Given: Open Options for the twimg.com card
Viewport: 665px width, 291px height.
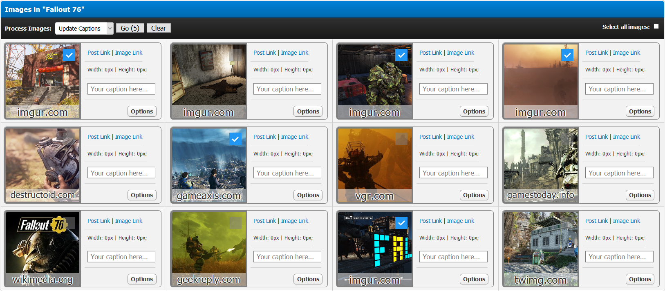Looking at the screenshot, I should click(x=640, y=279).
